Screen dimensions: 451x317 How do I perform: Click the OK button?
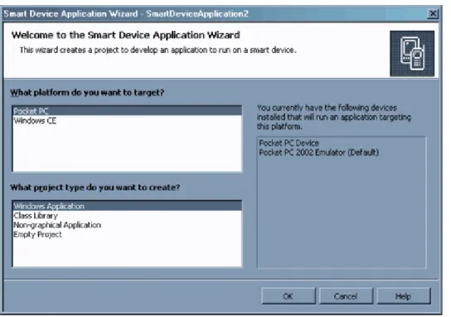coord(289,296)
